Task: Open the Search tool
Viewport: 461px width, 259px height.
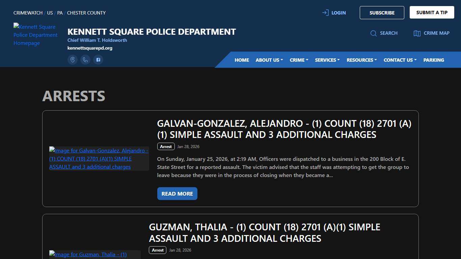Action: (x=384, y=33)
